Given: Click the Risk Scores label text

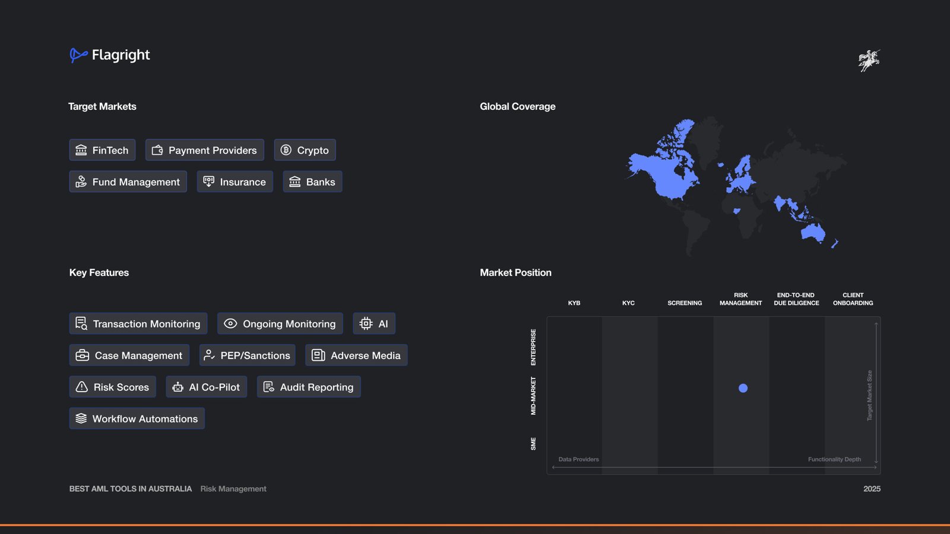Looking at the screenshot, I should 121,387.
